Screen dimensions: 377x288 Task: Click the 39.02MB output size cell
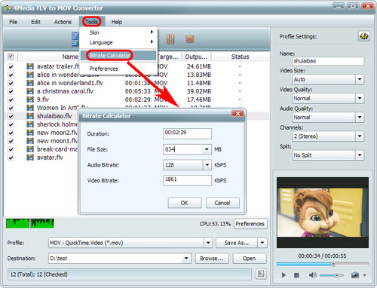[x=198, y=91]
